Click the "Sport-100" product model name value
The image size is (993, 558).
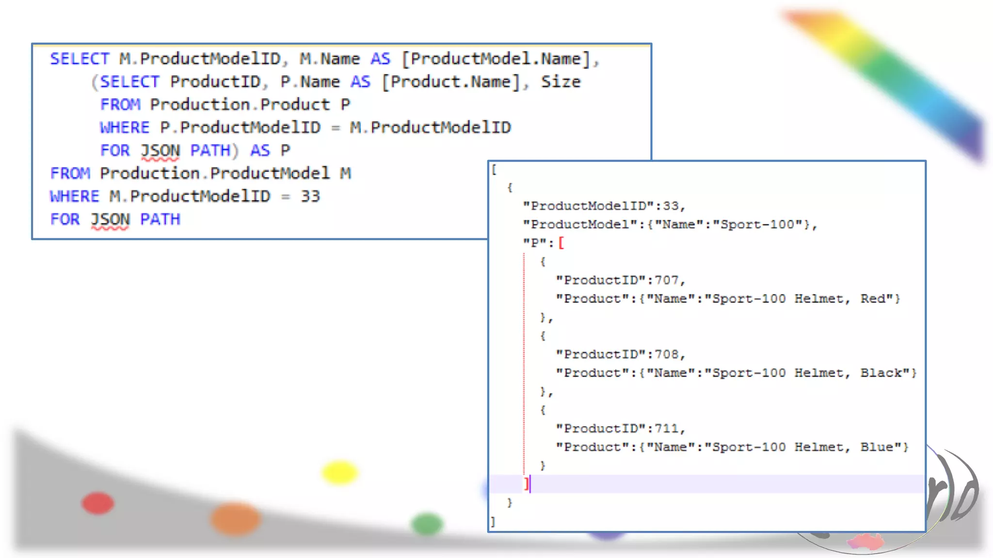pos(757,224)
